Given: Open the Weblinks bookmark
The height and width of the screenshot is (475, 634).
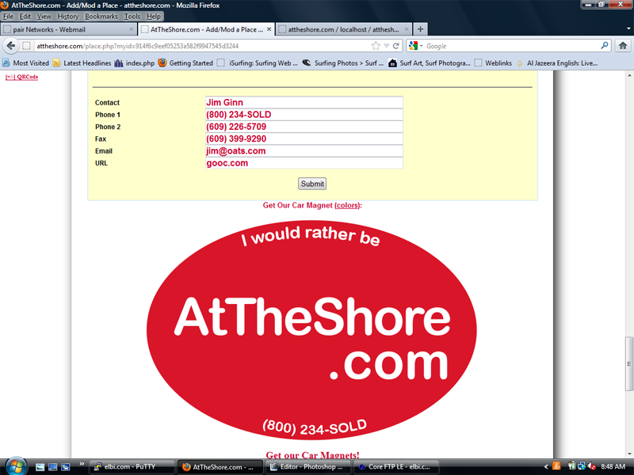Looking at the screenshot, I should click(x=493, y=63).
